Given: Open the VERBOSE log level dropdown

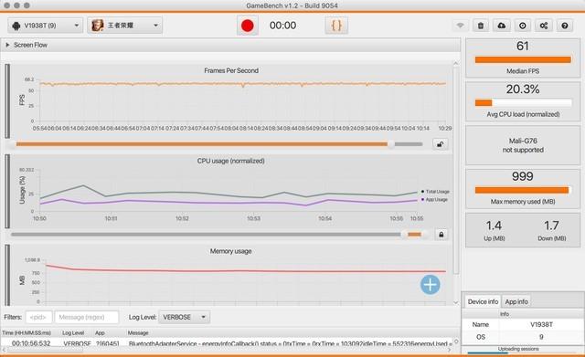Looking at the screenshot, I should [x=185, y=317].
